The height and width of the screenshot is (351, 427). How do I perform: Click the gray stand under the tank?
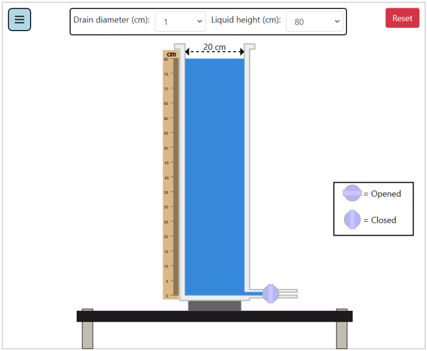[x=215, y=305]
